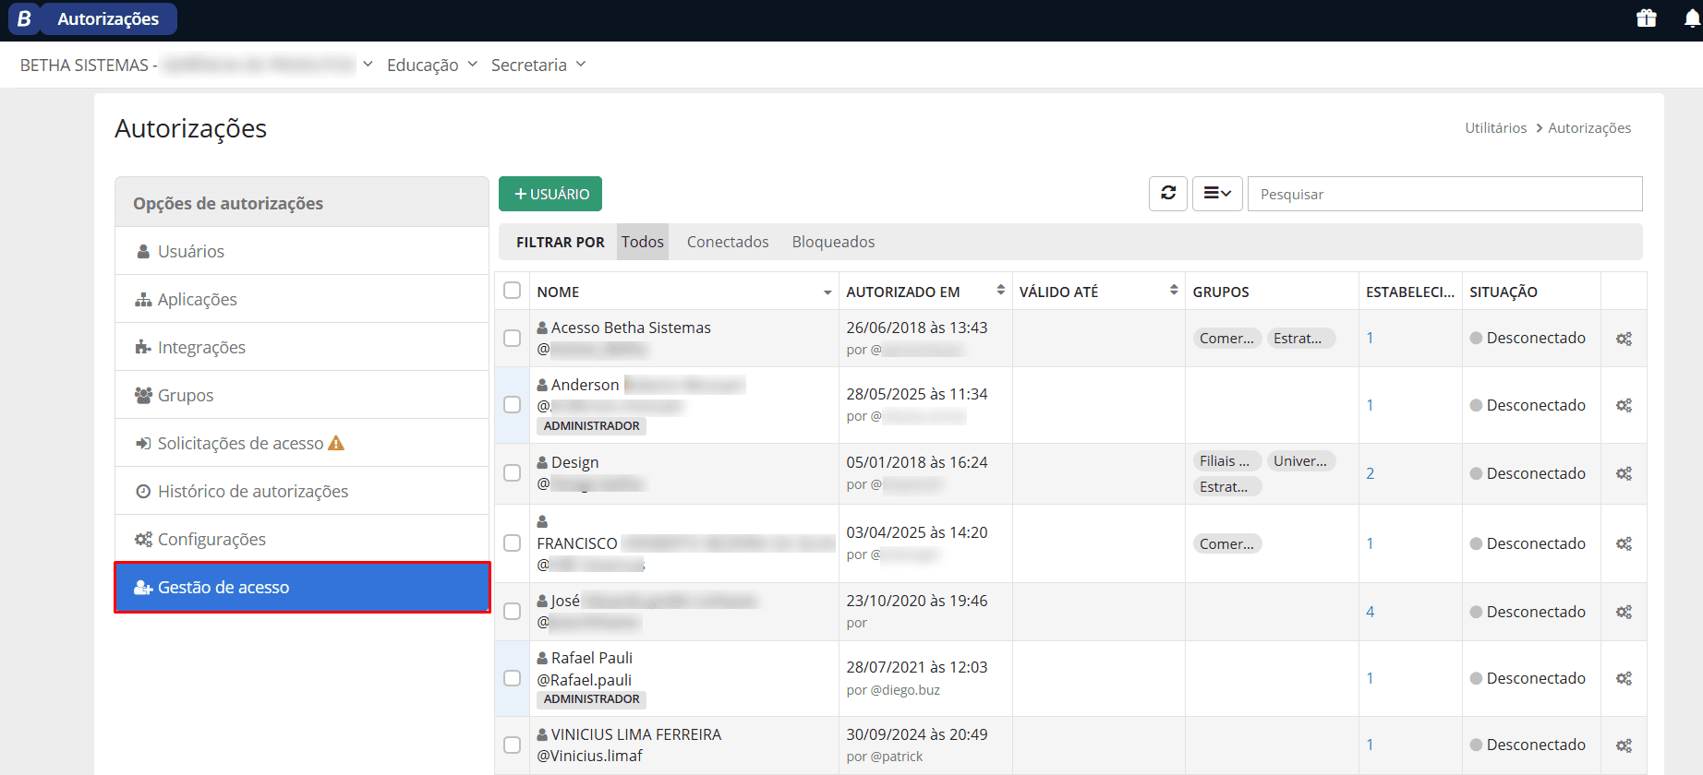Click the date 30/09/2024 às 20:49

(x=917, y=734)
